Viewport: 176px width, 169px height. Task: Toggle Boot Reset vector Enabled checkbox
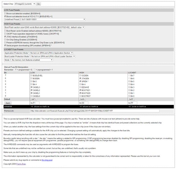5,30
